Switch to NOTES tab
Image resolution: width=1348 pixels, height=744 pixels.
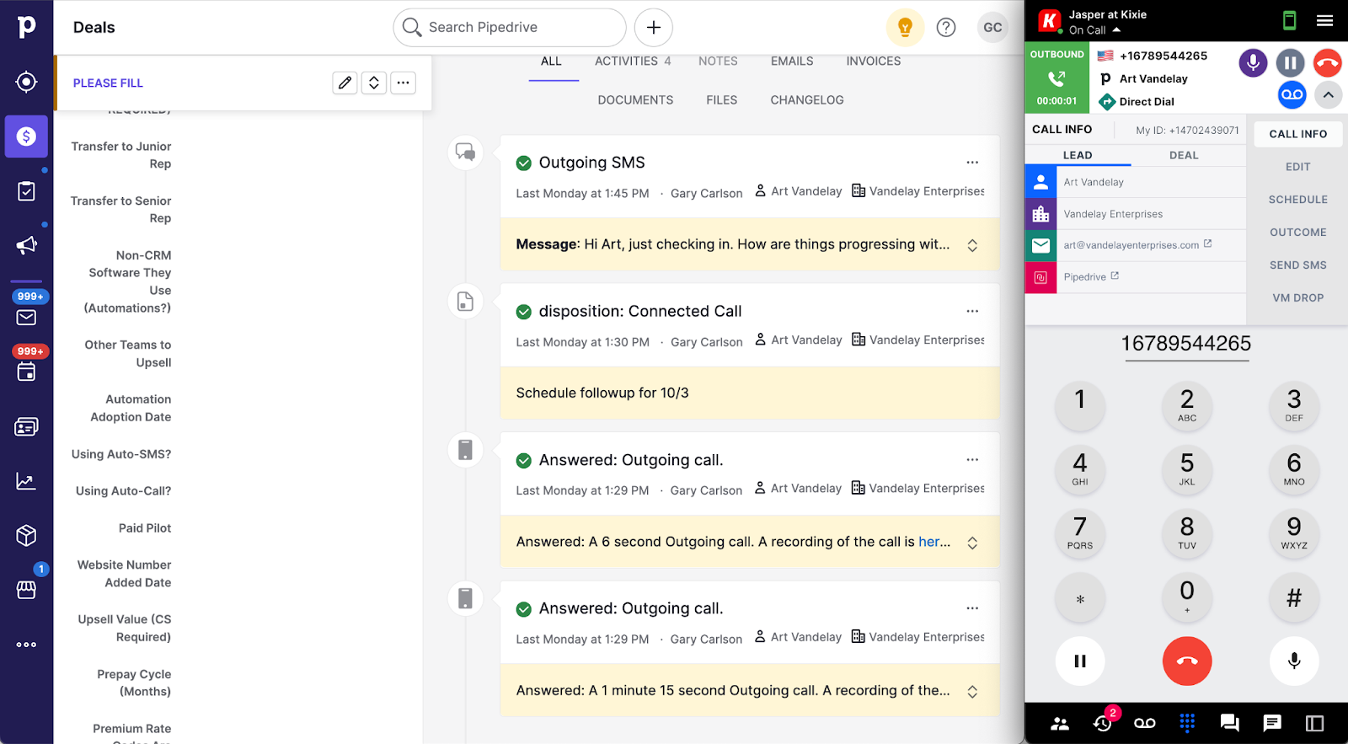pyautogui.click(x=718, y=62)
